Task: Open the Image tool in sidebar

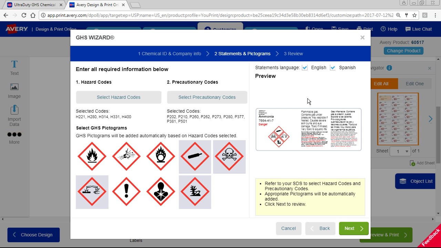Action: tap(14, 91)
